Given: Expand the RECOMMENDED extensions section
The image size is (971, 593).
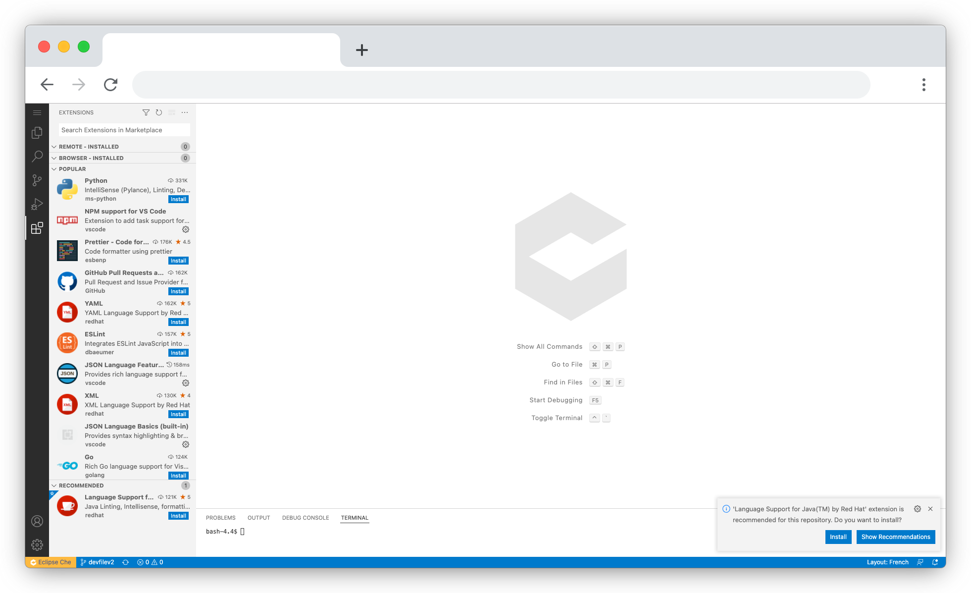Looking at the screenshot, I should tap(81, 485).
